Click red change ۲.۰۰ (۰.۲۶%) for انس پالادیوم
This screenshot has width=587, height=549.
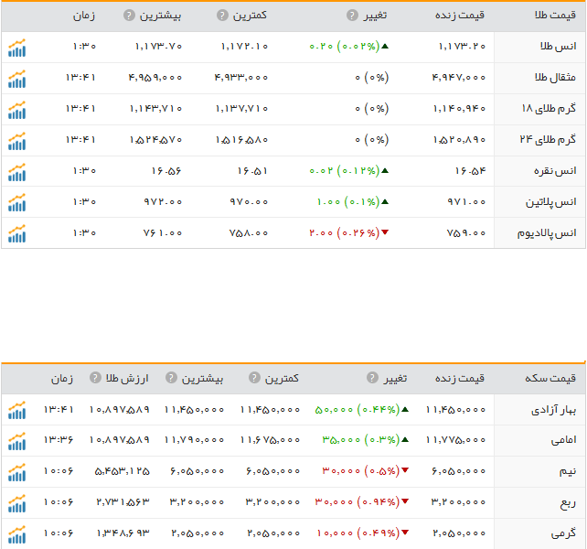coord(349,233)
